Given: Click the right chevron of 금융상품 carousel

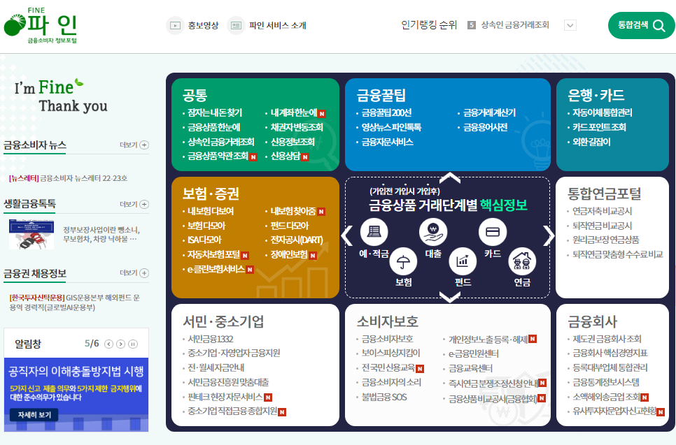Looking at the screenshot, I should click(x=550, y=236).
